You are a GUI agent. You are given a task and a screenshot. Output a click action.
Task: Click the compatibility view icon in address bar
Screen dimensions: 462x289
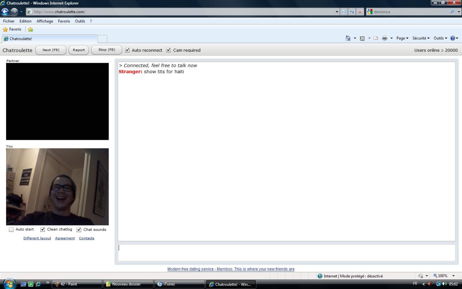tap(344, 12)
